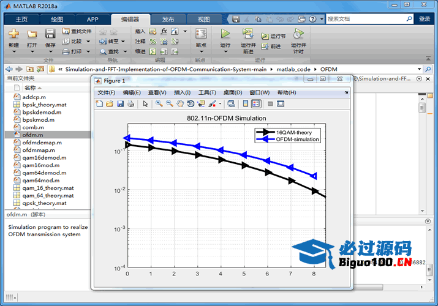Click the Name (名称) column header

pyautogui.click(x=30, y=88)
